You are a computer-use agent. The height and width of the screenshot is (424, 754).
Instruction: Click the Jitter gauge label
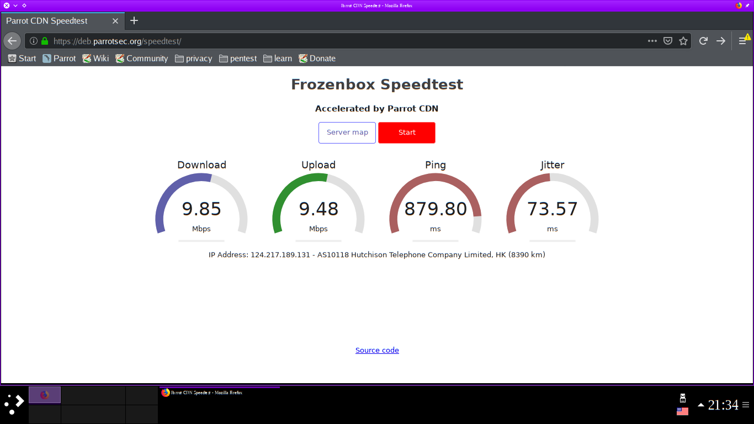click(x=553, y=165)
